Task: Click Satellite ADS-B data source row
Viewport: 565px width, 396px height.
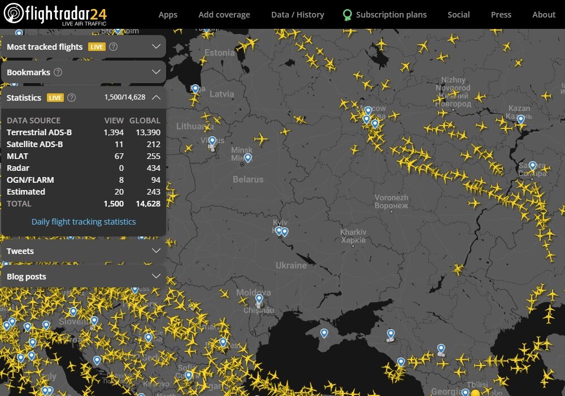Action: click(83, 144)
